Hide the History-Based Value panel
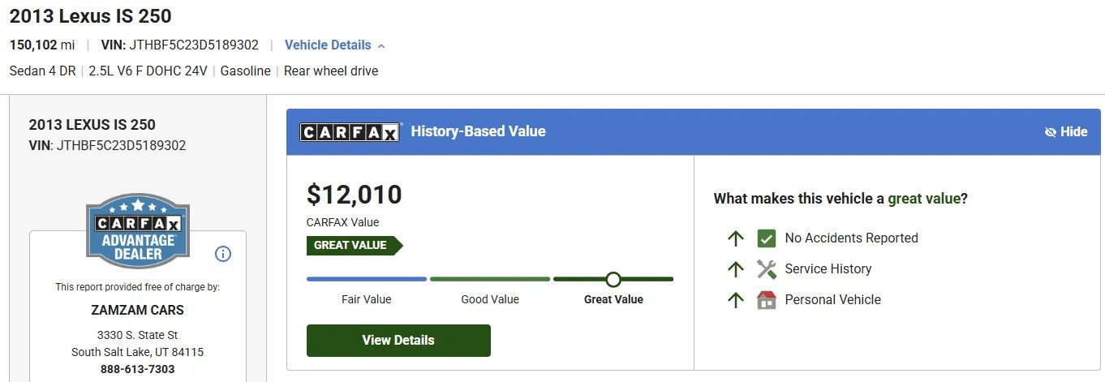This screenshot has height=382, width=1105. coord(1066,132)
